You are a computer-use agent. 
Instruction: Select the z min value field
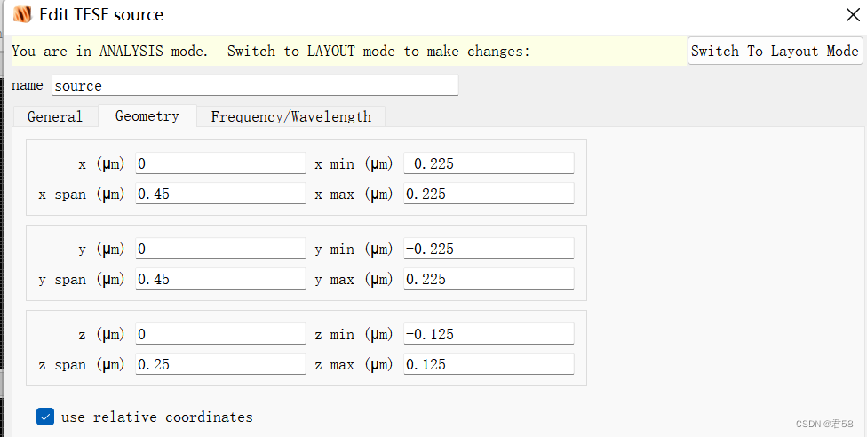pos(489,334)
